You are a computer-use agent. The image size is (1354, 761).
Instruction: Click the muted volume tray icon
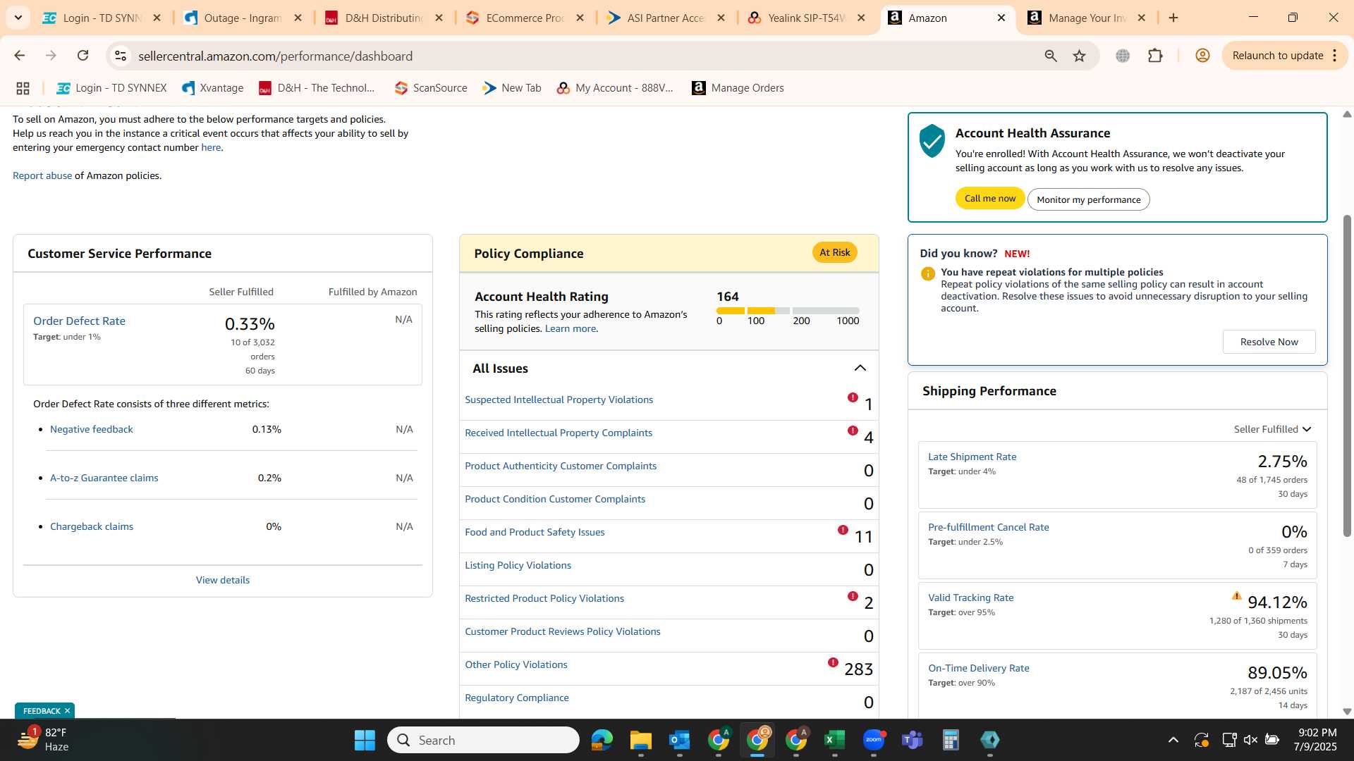point(1250,740)
